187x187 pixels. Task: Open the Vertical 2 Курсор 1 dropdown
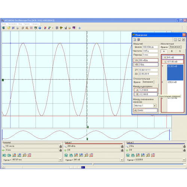pyautogui.click(x=184, y=160)
